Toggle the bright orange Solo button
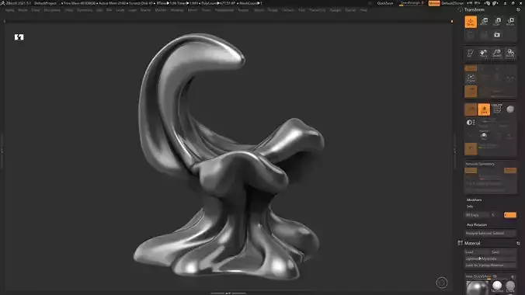Screen dimensions: 525x295 click(484, 109)
